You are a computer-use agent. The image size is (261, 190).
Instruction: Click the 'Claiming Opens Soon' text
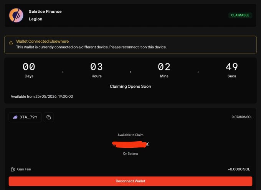tap(130, 87)
